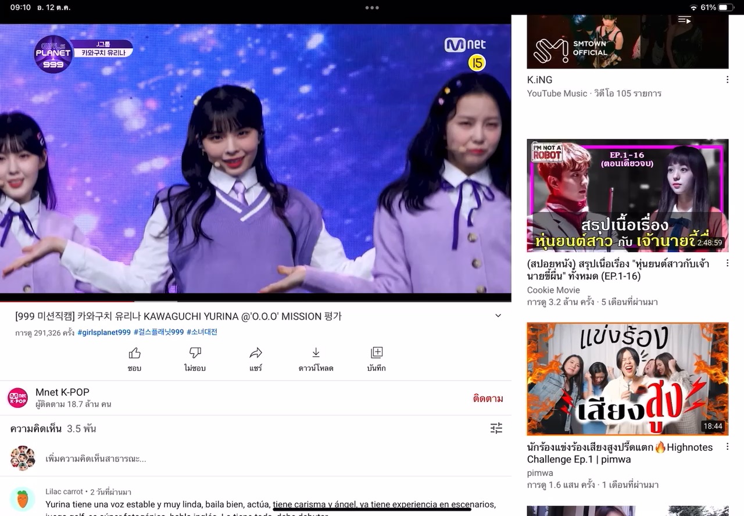This screenshot has width=744, height=516.
Task: Save video using the add-to-playlist icon
Action: pos(377,353)
